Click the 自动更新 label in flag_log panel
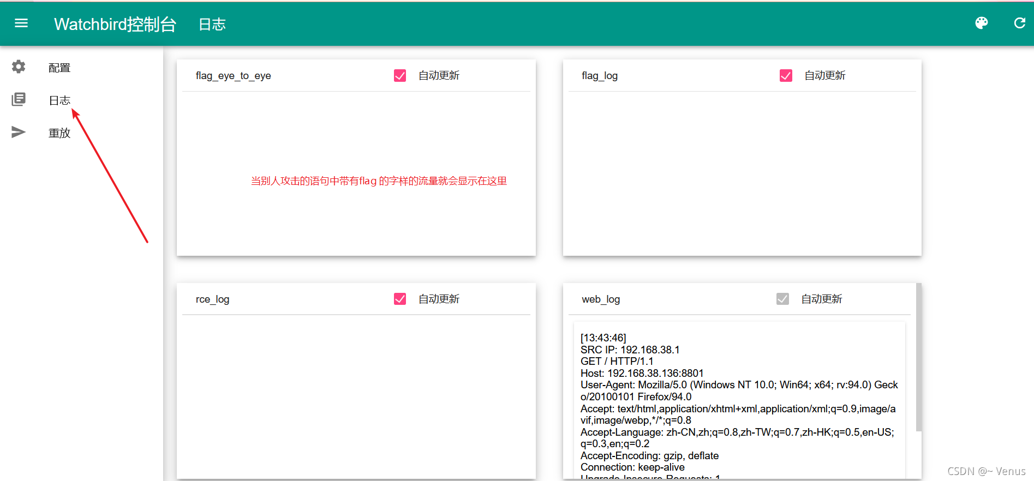This screenshot has height=481, width=1034. point(825,75)
